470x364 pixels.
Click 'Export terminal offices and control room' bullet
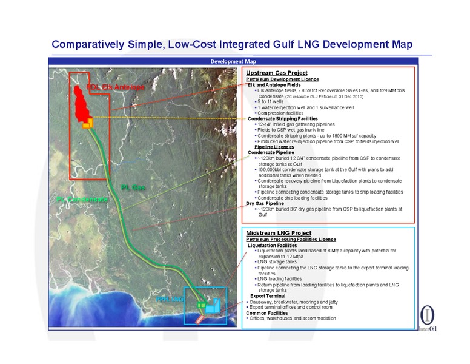290,307
